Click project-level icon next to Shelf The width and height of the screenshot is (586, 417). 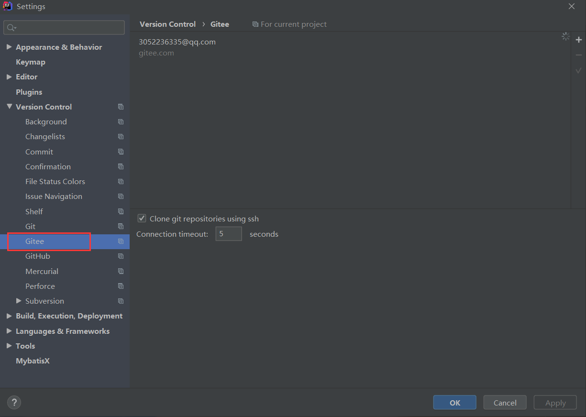[121, 211]
